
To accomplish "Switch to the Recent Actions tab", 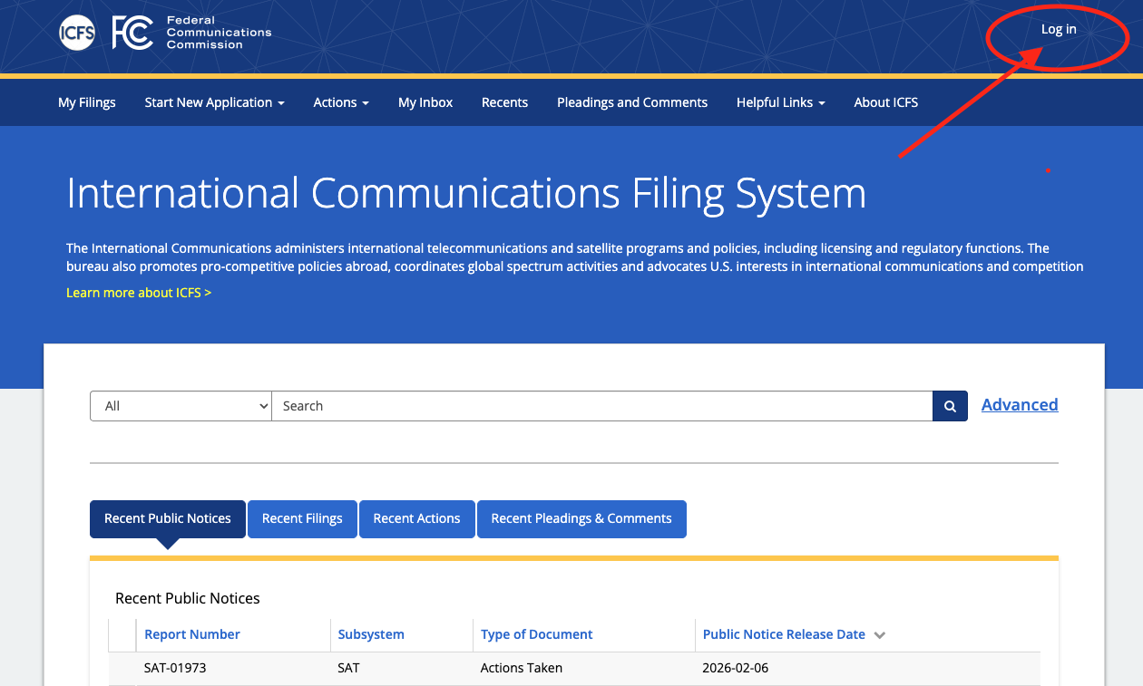I will [x=417, y=518].
